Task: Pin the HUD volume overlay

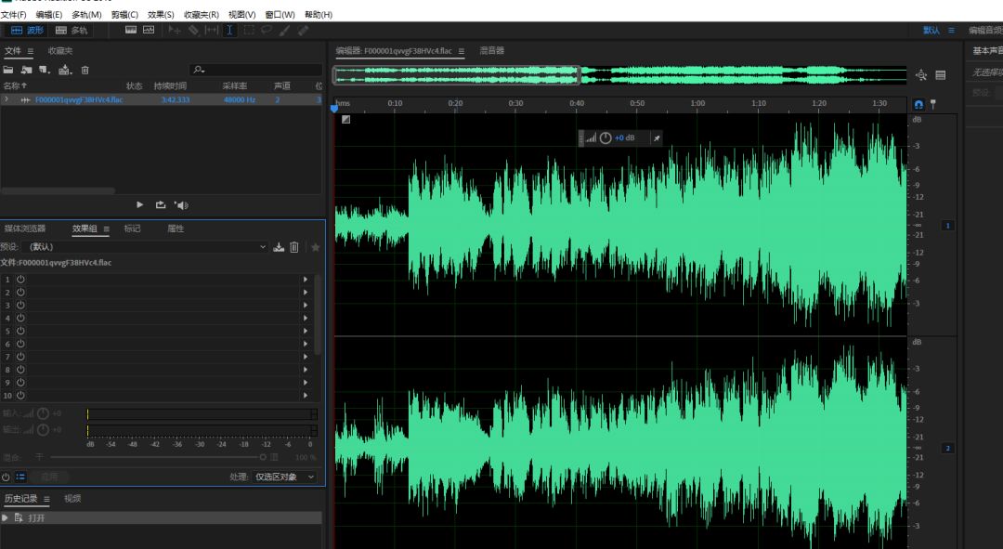Action: [x=657, y=137]
